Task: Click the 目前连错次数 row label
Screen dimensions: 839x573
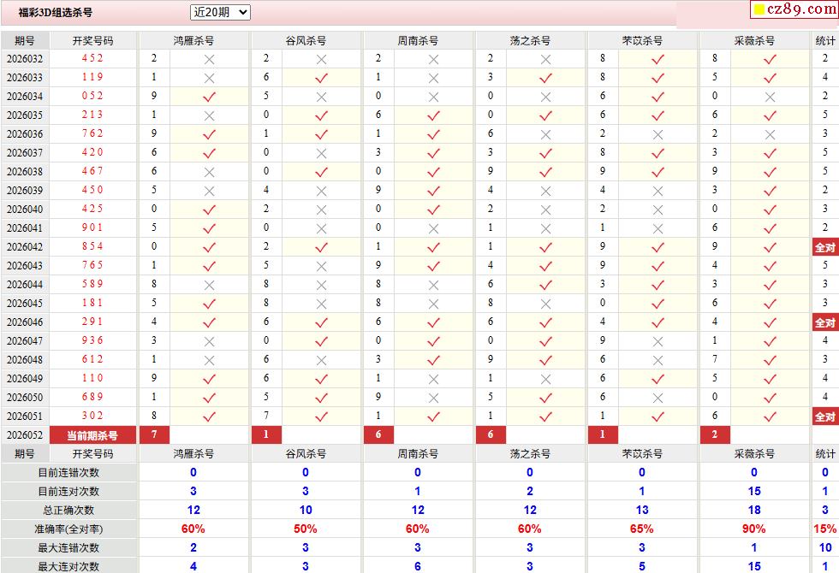Action: pyautogui.click(x=68, y=472)
